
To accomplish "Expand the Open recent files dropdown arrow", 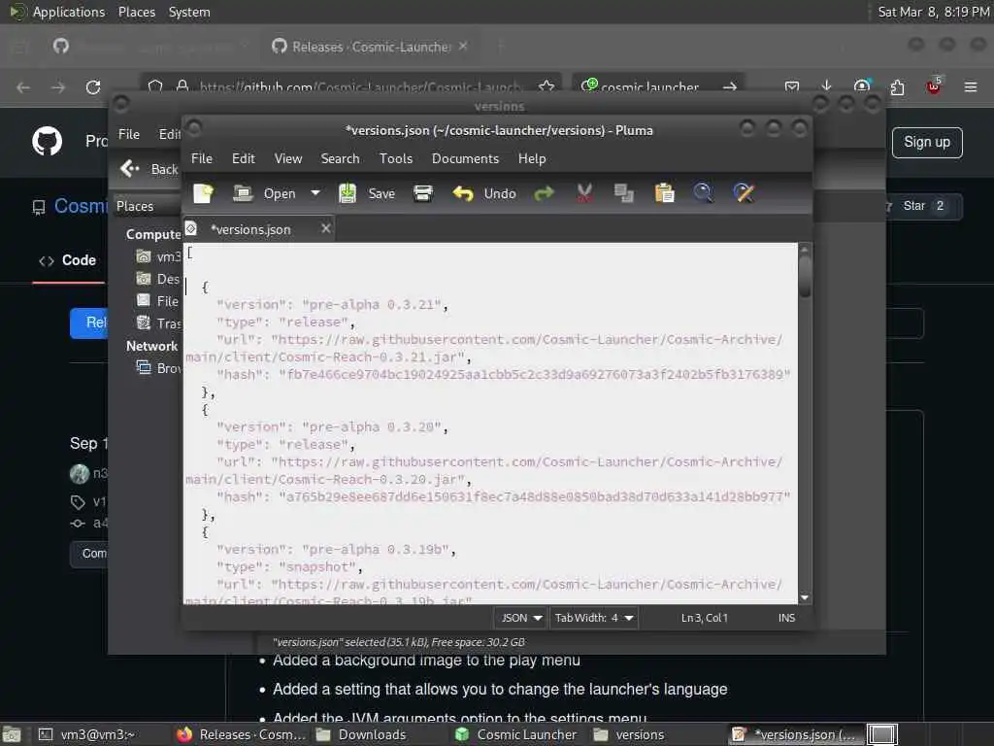I will coord(315,193).
